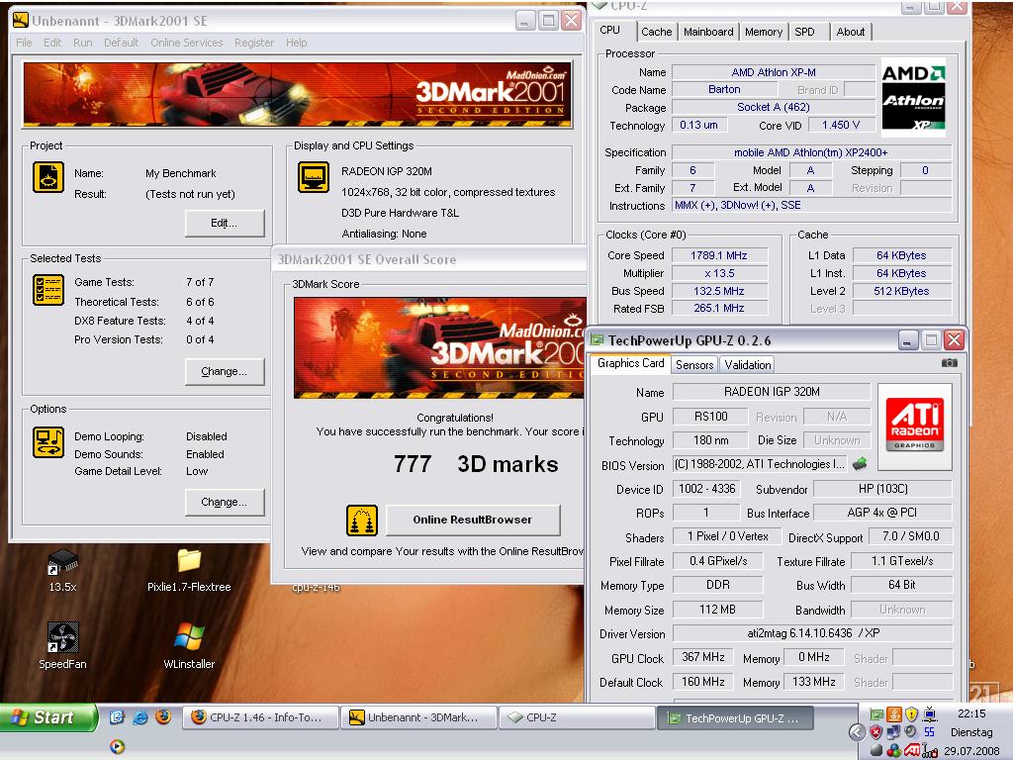Click Change... button under Selected Tests

click(x=225, y=372)
